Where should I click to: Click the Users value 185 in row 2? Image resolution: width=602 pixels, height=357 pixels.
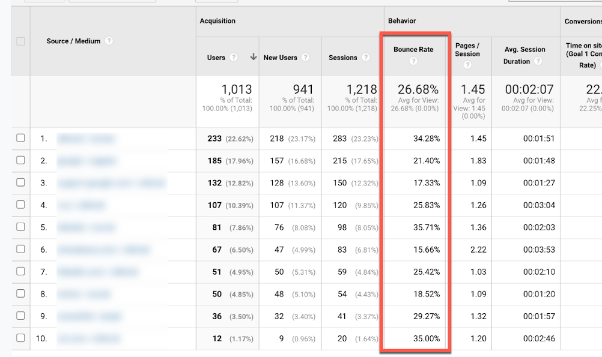pos(214,161)
